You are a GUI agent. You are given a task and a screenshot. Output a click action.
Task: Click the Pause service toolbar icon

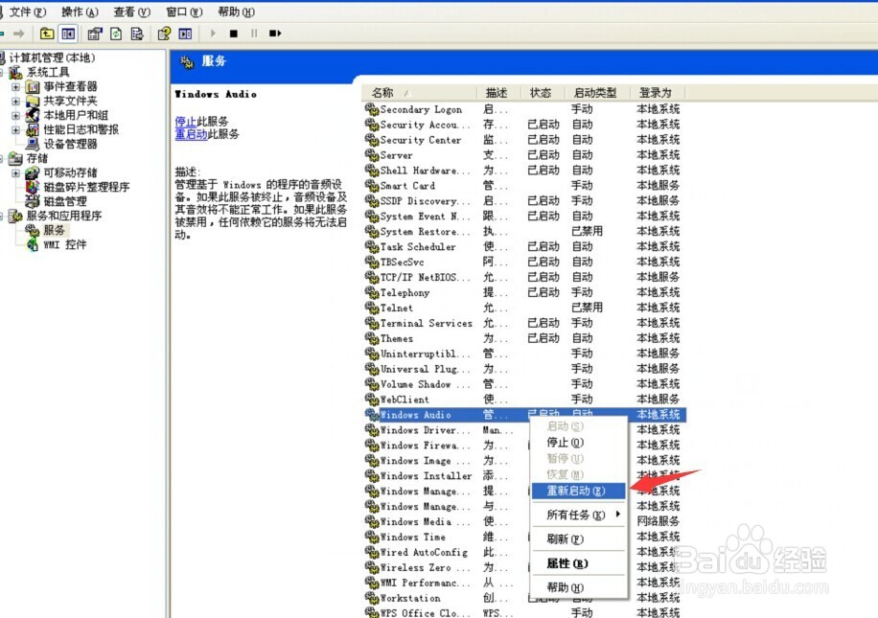tap(254, 34)
